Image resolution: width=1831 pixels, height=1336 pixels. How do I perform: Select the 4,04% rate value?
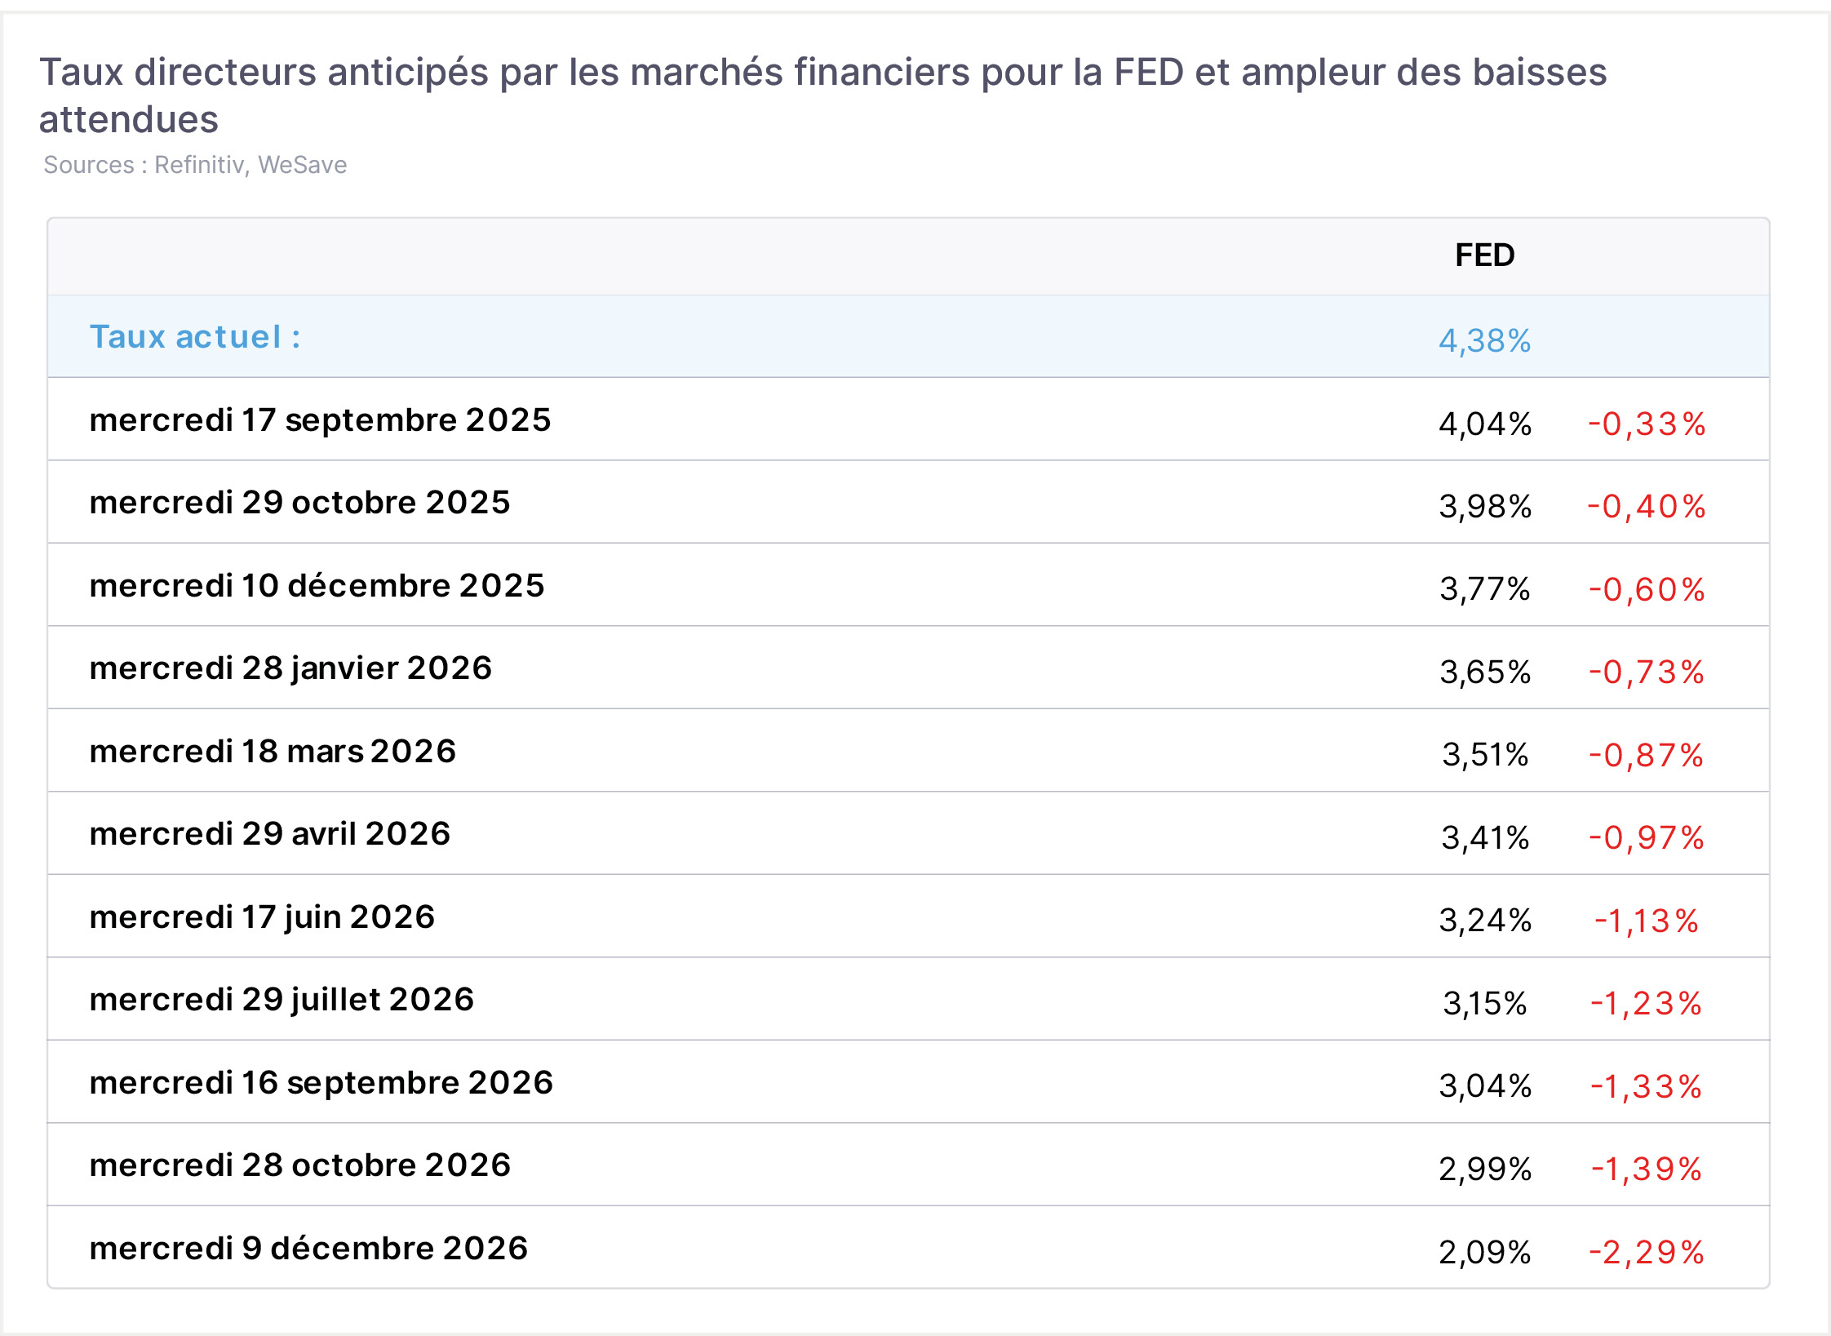click(1484, 424)
